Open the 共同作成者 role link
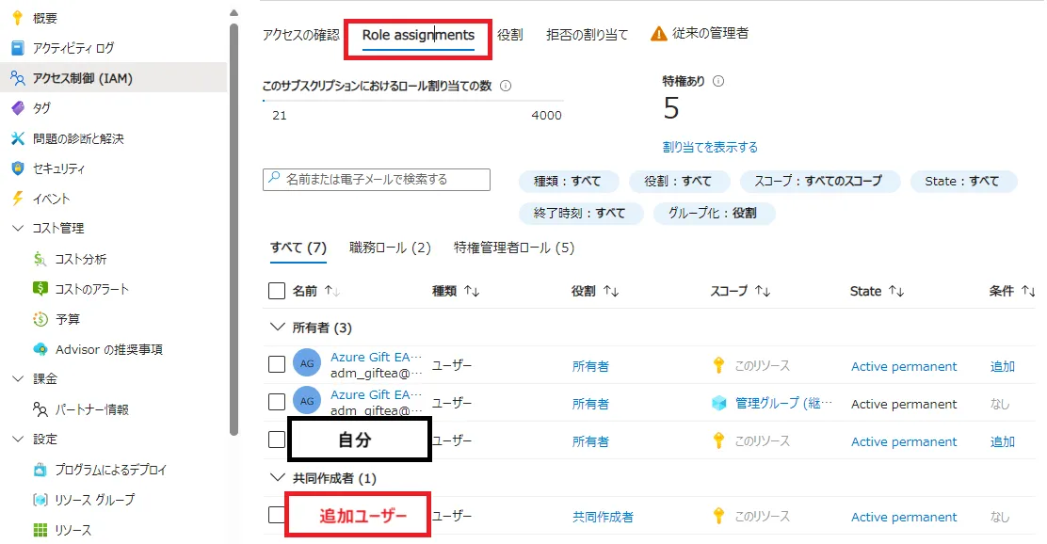 point(603,517)
